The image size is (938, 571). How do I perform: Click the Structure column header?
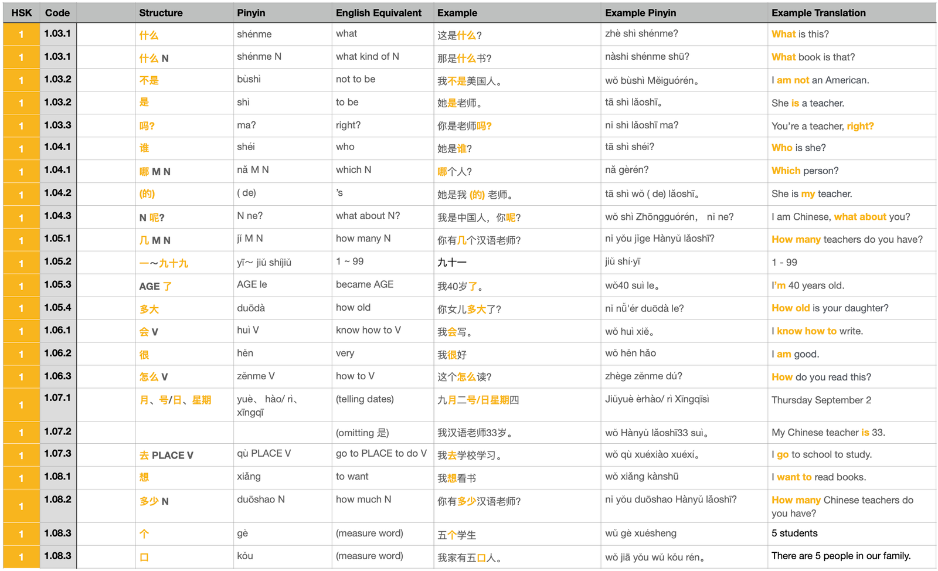[161, 13]
